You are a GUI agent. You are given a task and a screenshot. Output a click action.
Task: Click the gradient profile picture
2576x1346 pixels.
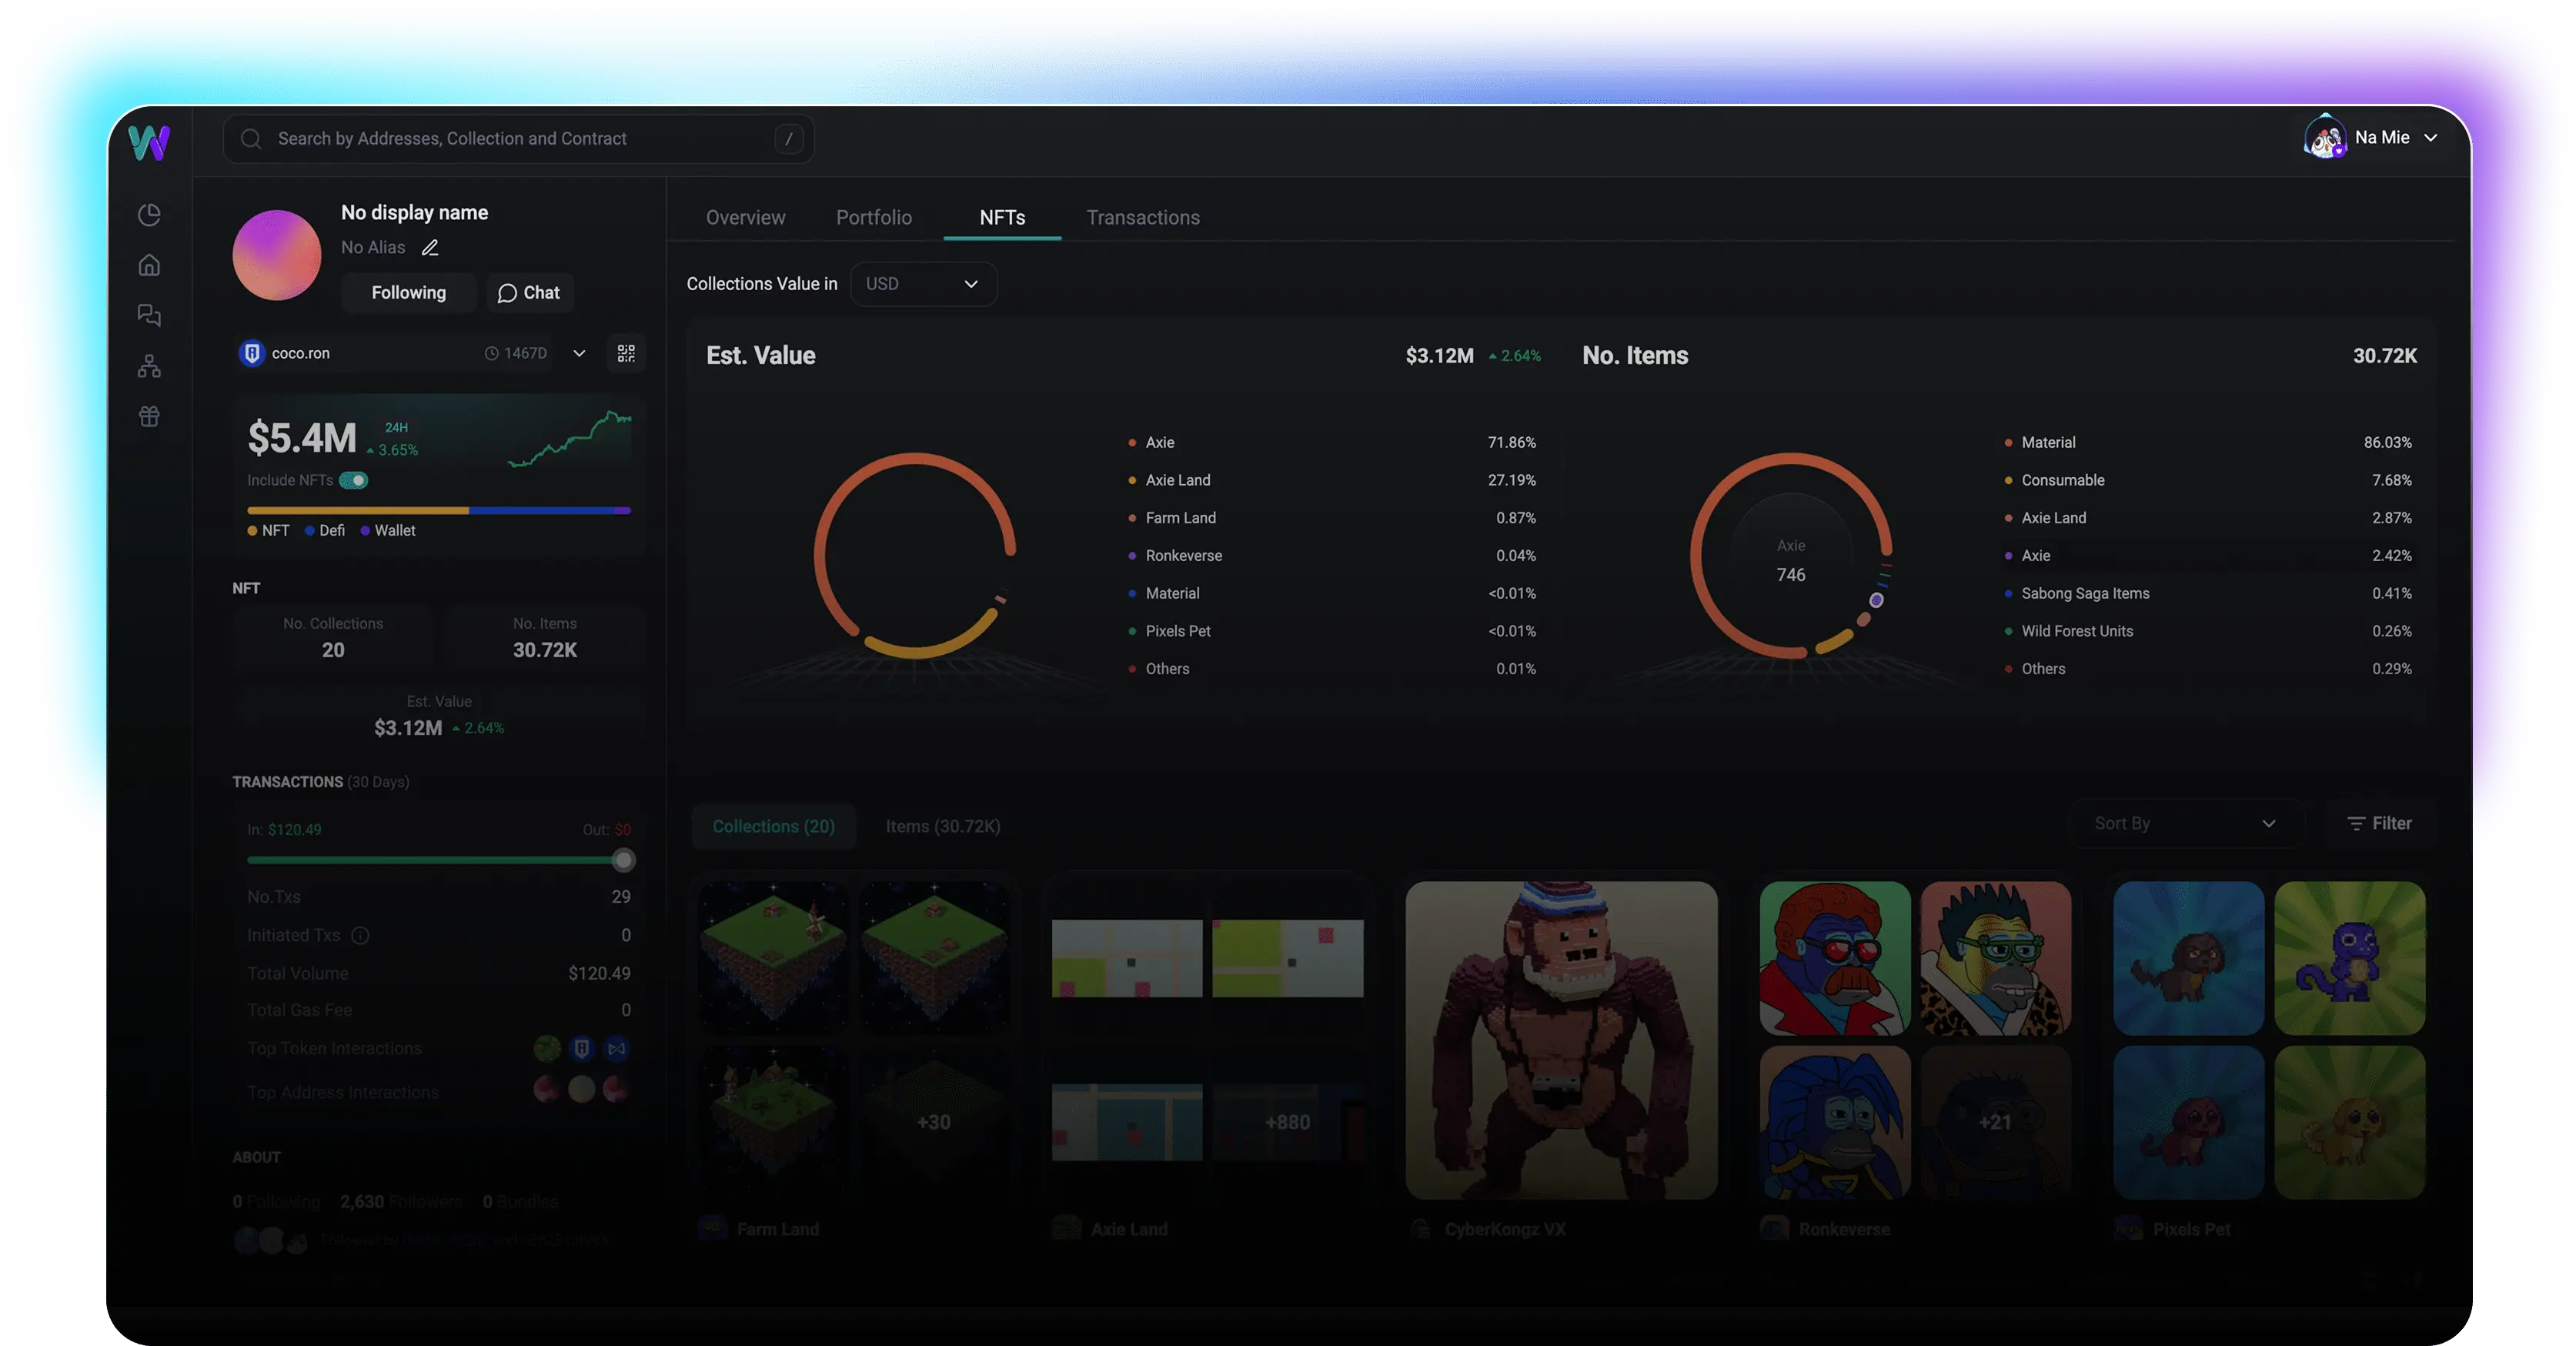tap(277, 254)
